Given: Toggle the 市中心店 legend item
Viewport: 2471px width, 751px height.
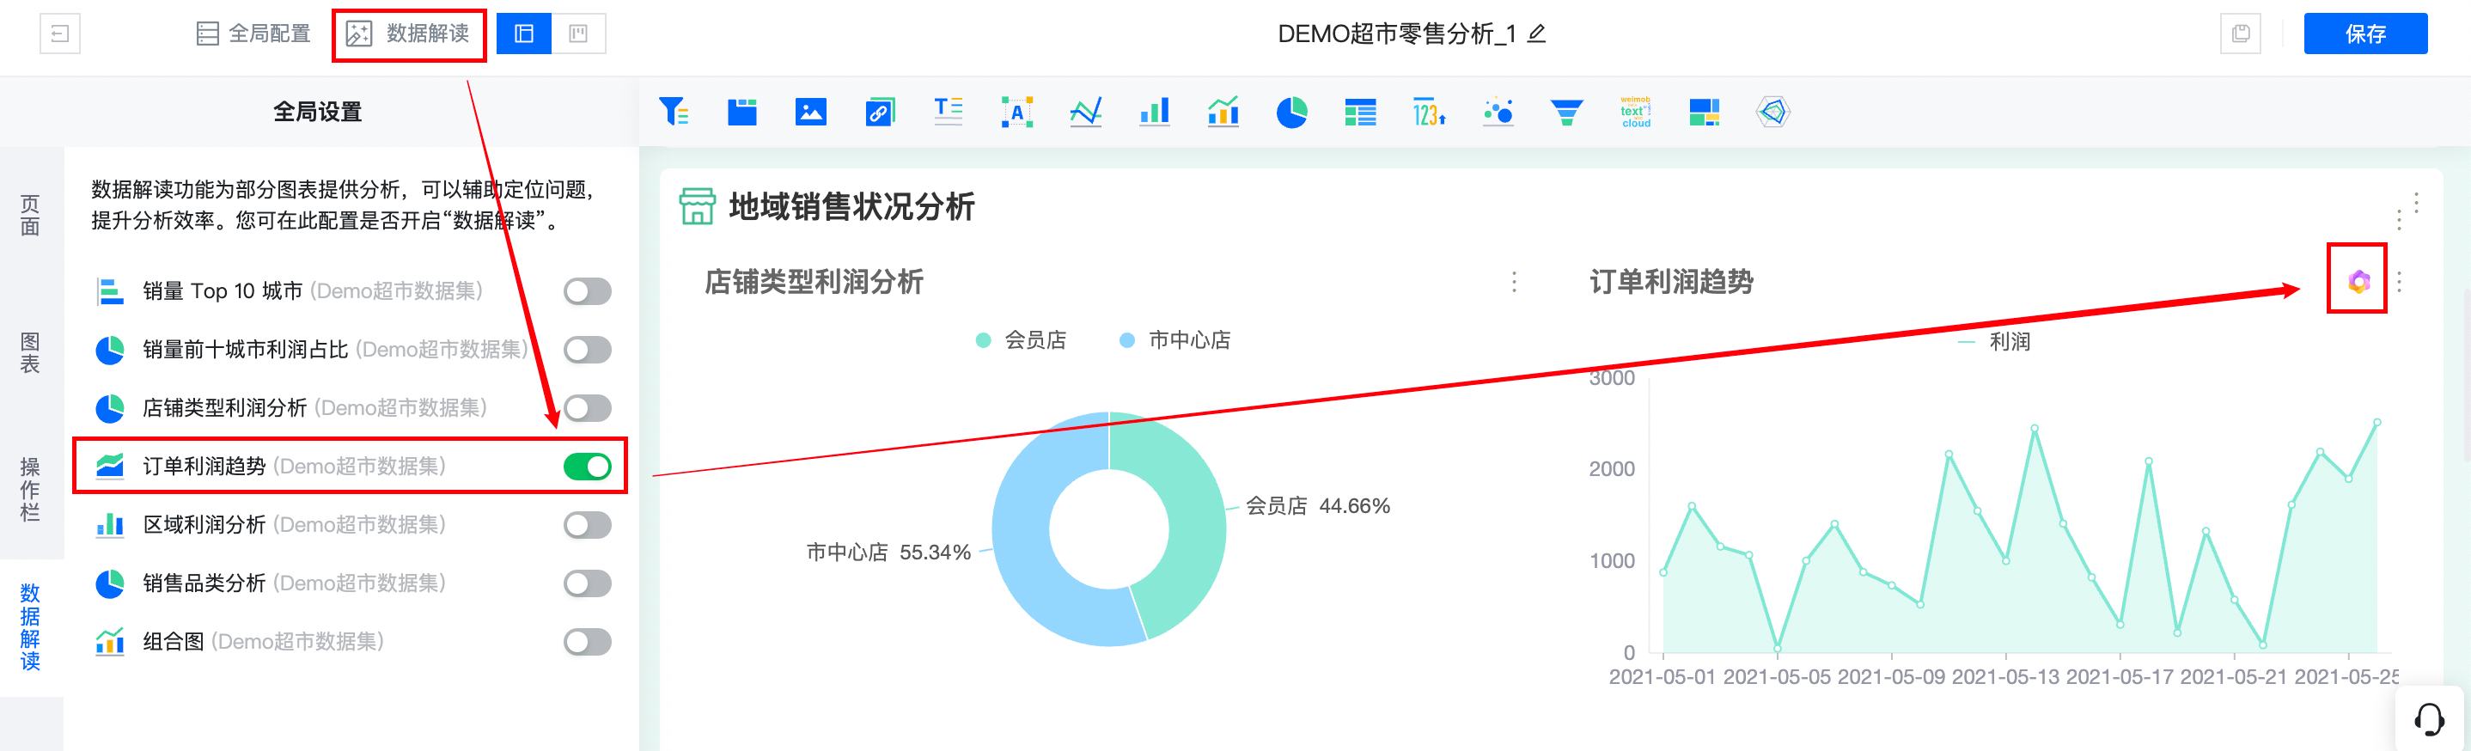Looking at the screenshot, I should click(1175, 340).
